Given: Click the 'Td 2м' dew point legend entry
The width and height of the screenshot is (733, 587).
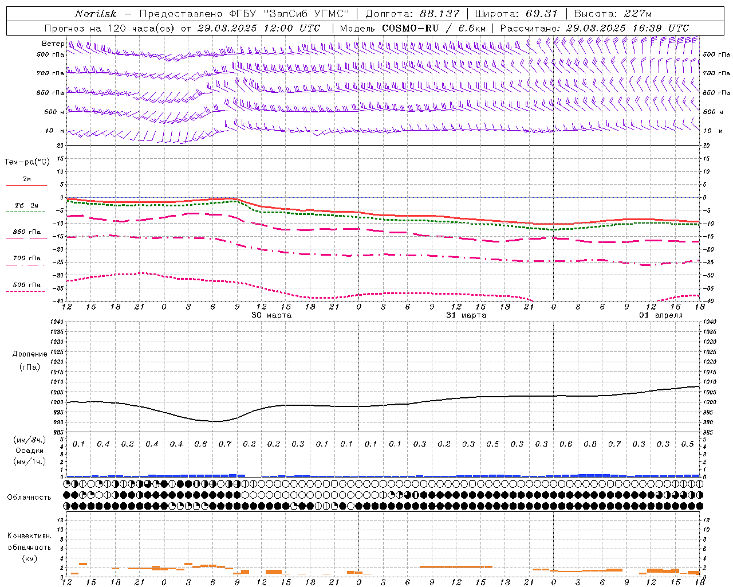Looking at the screenshot, I should [26, 205].
